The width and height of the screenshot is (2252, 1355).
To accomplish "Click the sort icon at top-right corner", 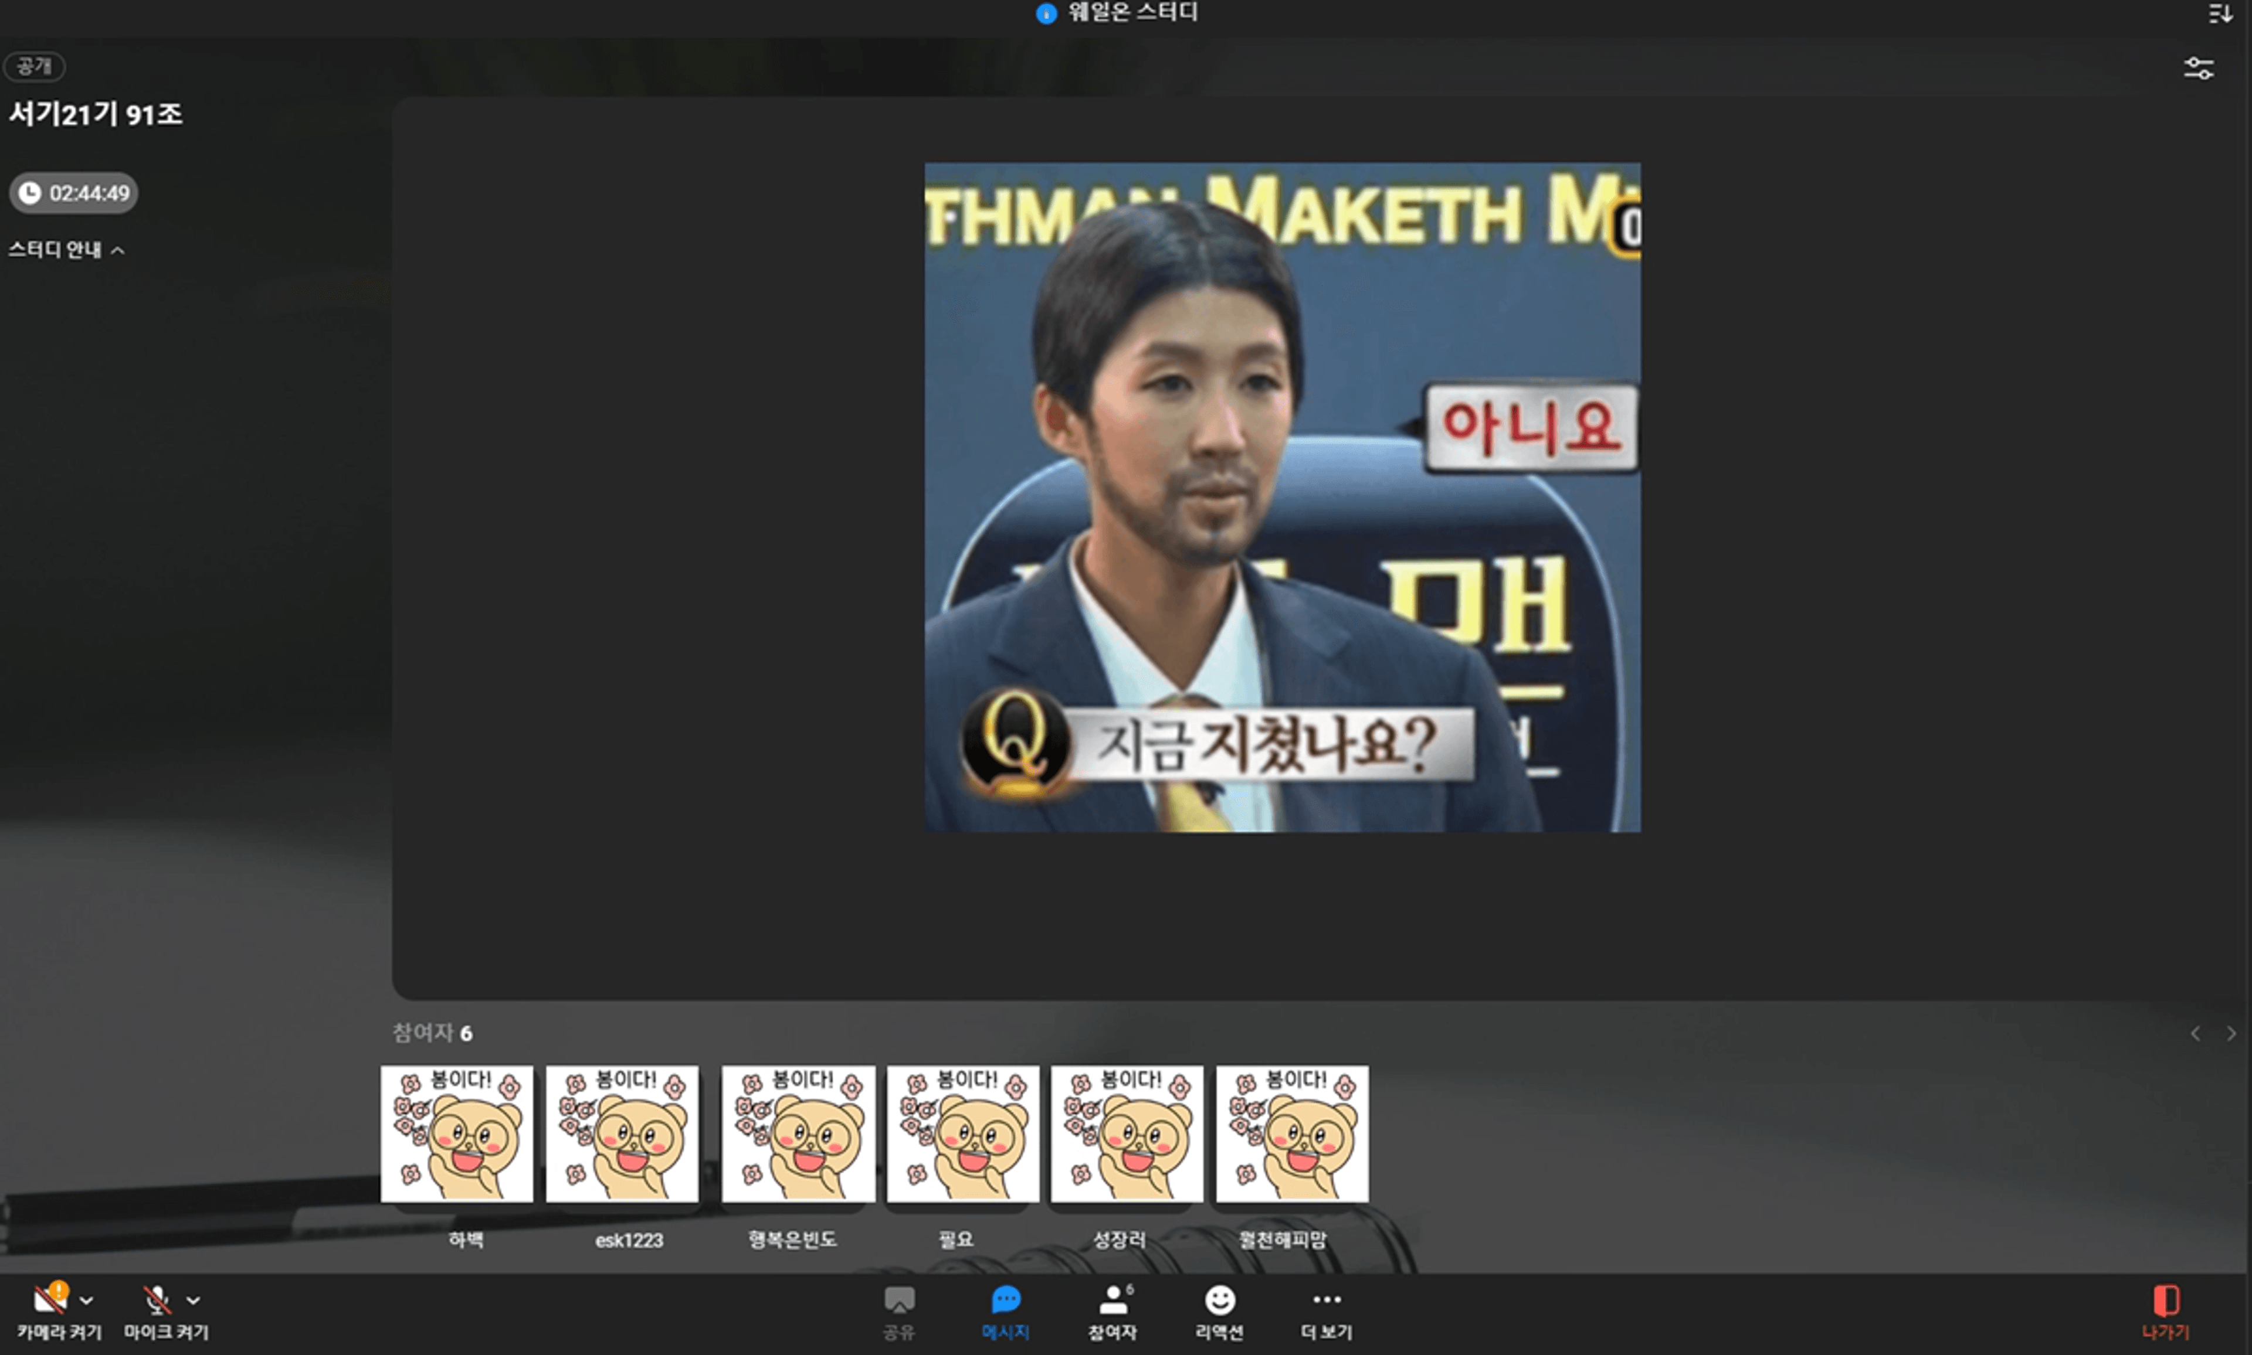I will point(2220,13).
